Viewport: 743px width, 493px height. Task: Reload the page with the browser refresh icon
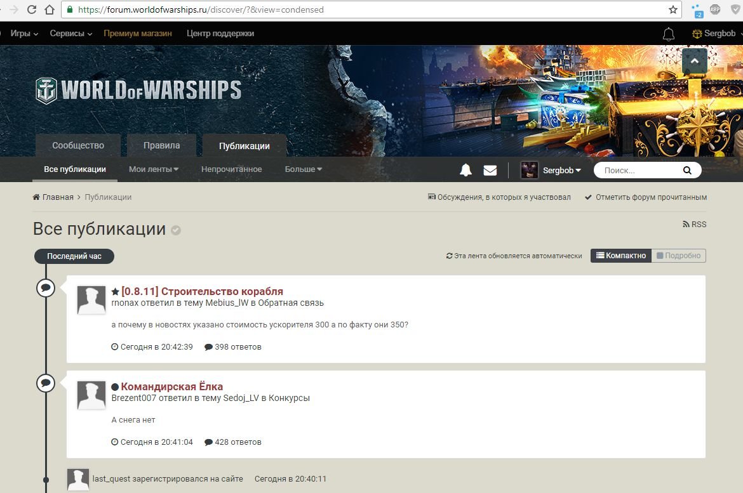click(32, 10)
